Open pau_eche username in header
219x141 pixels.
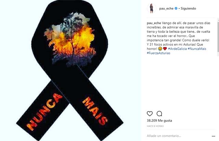pos(166,8)
